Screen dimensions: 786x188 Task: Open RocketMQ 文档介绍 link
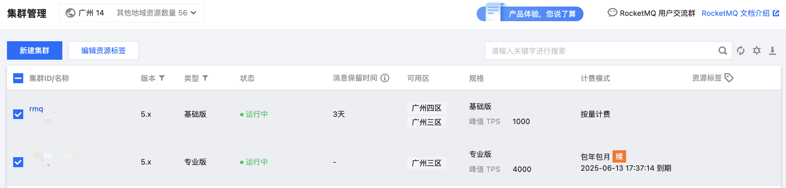tap(740, 13)
